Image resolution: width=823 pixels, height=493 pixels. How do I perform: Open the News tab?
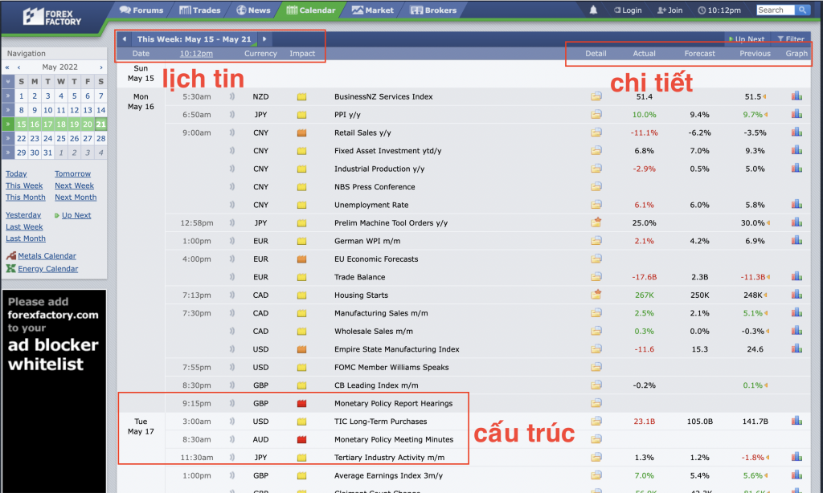pyautogui.click(x=253, y=10)
